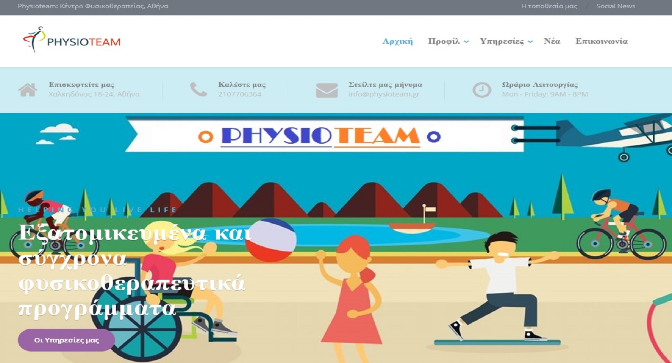Viewport: 672px width, 363px height.
Task: Click the phone handset icon
Action: click(x=198, y=90)
